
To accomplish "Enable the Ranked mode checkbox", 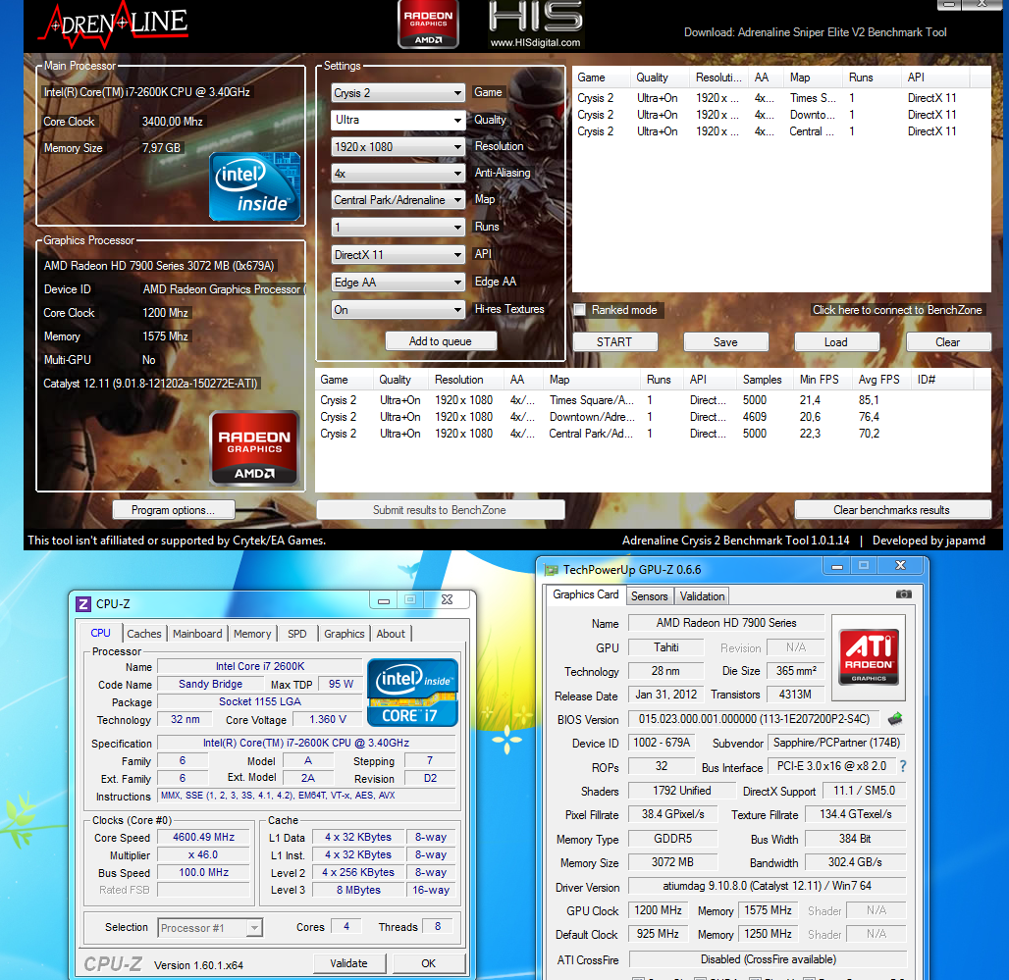I will tap(580, 310).
